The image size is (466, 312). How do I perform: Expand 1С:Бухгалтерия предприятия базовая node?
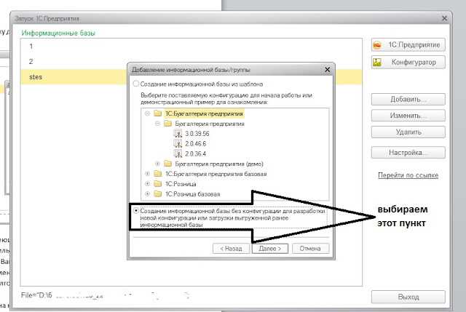pos(147,174)
